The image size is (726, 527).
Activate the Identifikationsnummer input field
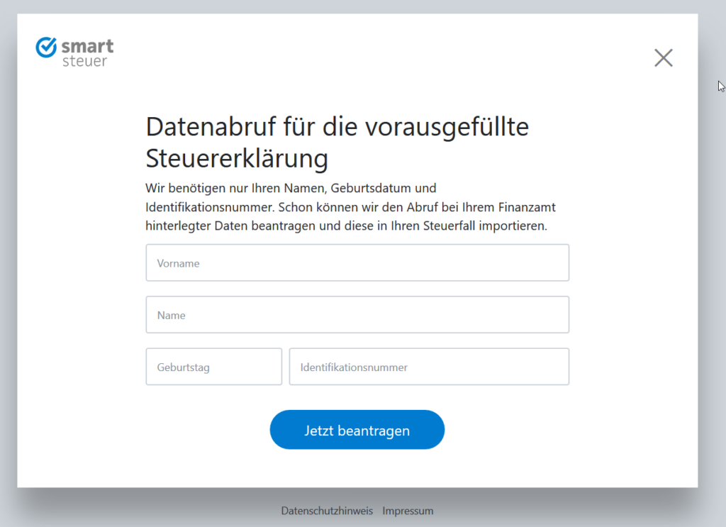click(x=429, y=367)
